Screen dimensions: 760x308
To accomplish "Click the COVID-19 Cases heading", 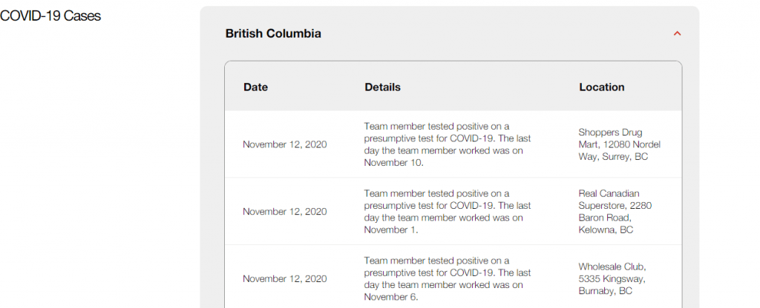I will pyautogui.click(x=50, y=16).
